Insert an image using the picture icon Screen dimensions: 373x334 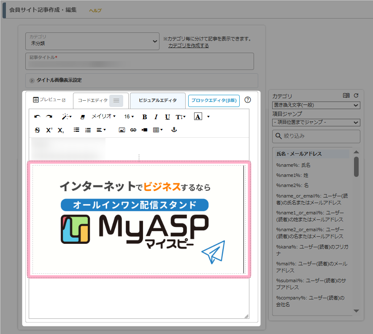point(122,130)
